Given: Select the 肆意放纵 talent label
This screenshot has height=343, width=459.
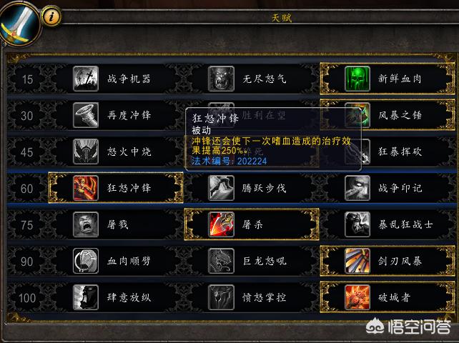Looking at the screenshot, I should pos(129,298).
